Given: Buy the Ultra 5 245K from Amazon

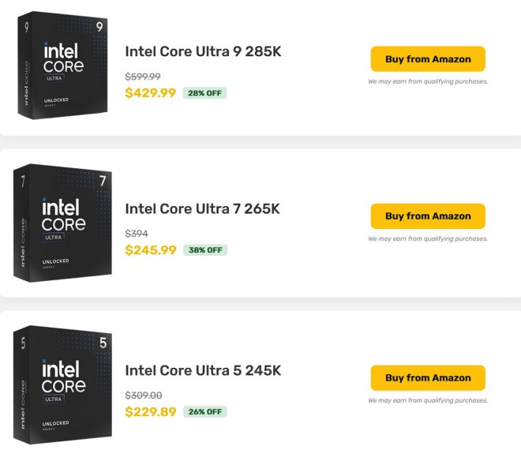Looking at the screenshot, I should point(428,378).
